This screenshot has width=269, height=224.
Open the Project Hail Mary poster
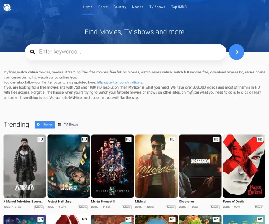(x=69, y=166)
